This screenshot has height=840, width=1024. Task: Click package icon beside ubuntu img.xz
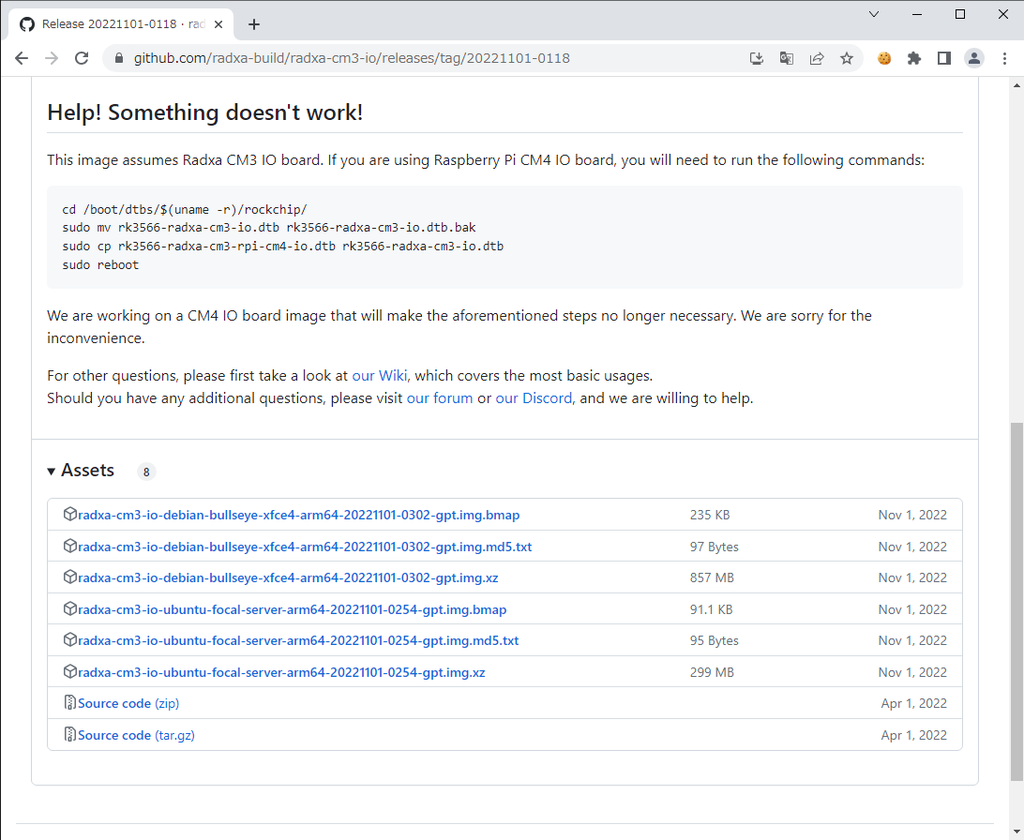70,671
